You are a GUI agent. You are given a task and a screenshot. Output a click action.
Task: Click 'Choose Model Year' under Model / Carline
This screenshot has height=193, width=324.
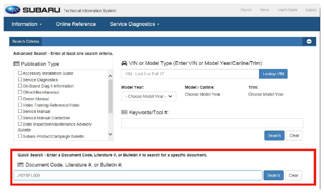click(x=202, y=94)
